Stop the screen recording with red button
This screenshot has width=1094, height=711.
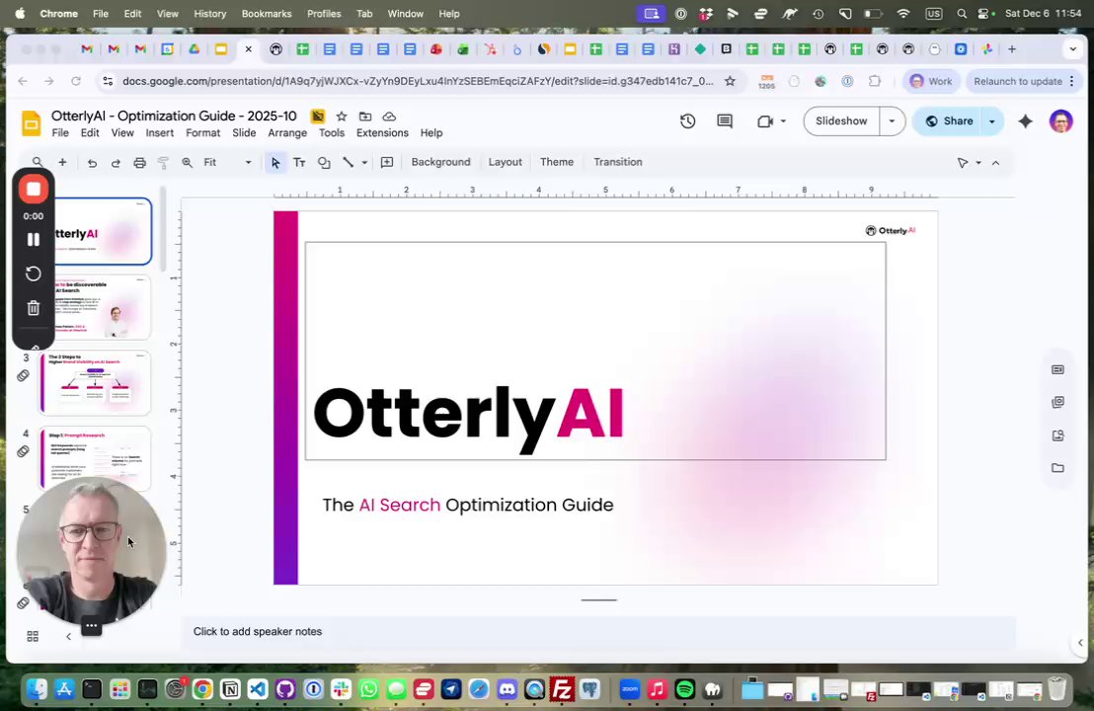[x=33, y=189]
